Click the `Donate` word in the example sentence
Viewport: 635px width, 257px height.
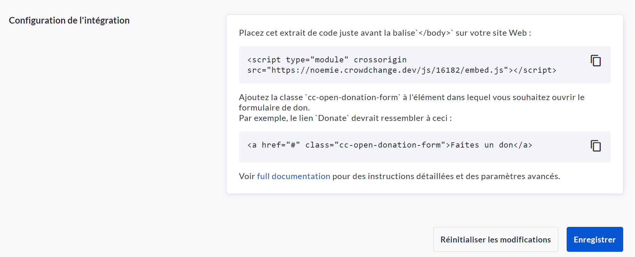click(x=332, y=118)
